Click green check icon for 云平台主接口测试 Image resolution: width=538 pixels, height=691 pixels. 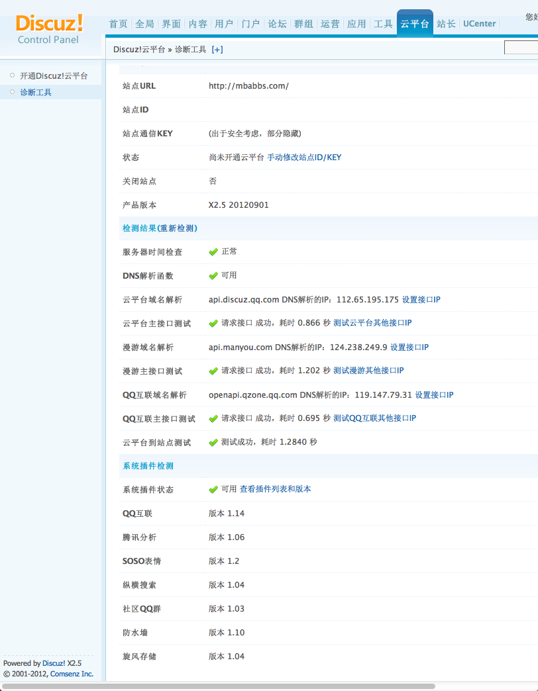pyautogui.click(x=213, y=324)
